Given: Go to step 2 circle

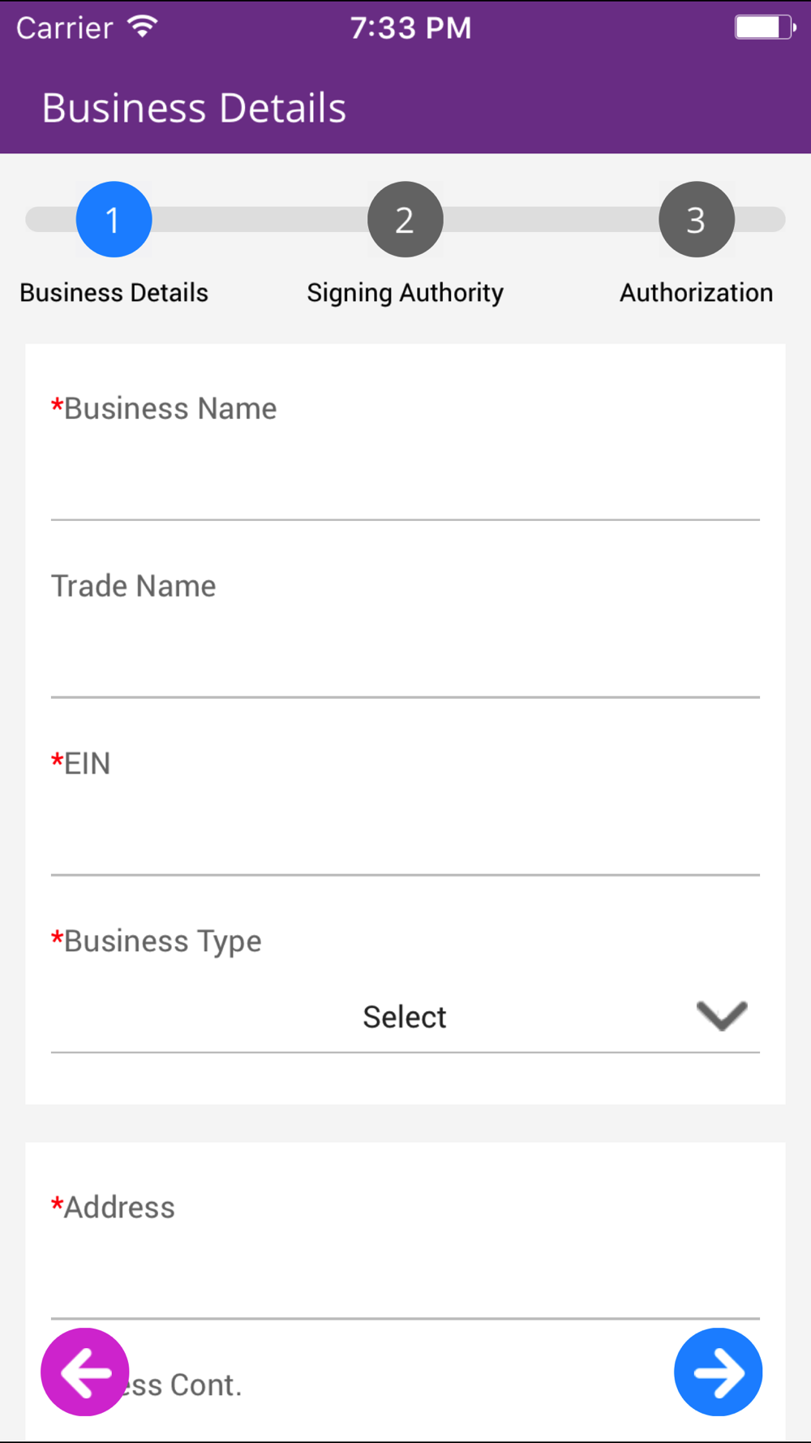Looking at the screenshot, I should [x=405, y=219].
